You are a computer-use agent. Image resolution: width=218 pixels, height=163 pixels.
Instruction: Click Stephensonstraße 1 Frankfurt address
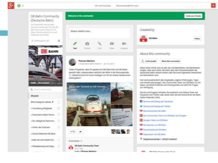click(160, 139)
